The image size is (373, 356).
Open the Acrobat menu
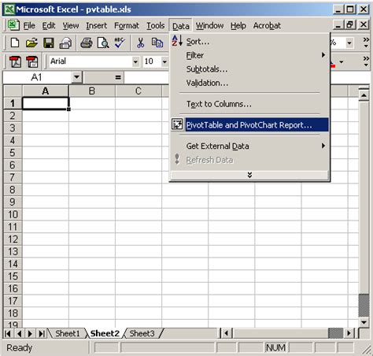click(x=267, y=25)
